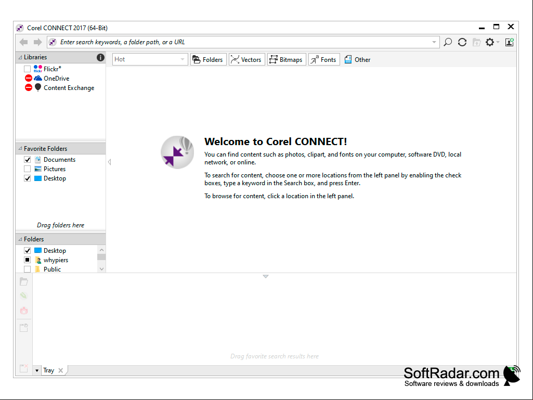Click the remove from tray icon

point(24,368)
